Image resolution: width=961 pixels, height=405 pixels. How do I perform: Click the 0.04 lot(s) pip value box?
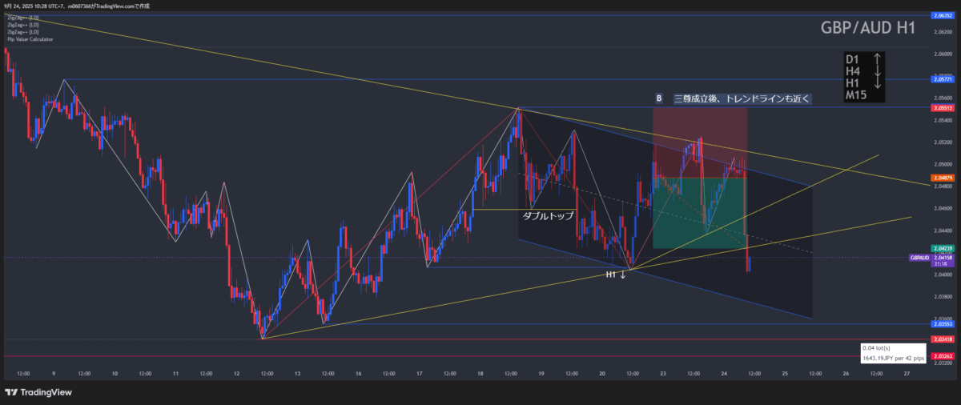(893, 353)
